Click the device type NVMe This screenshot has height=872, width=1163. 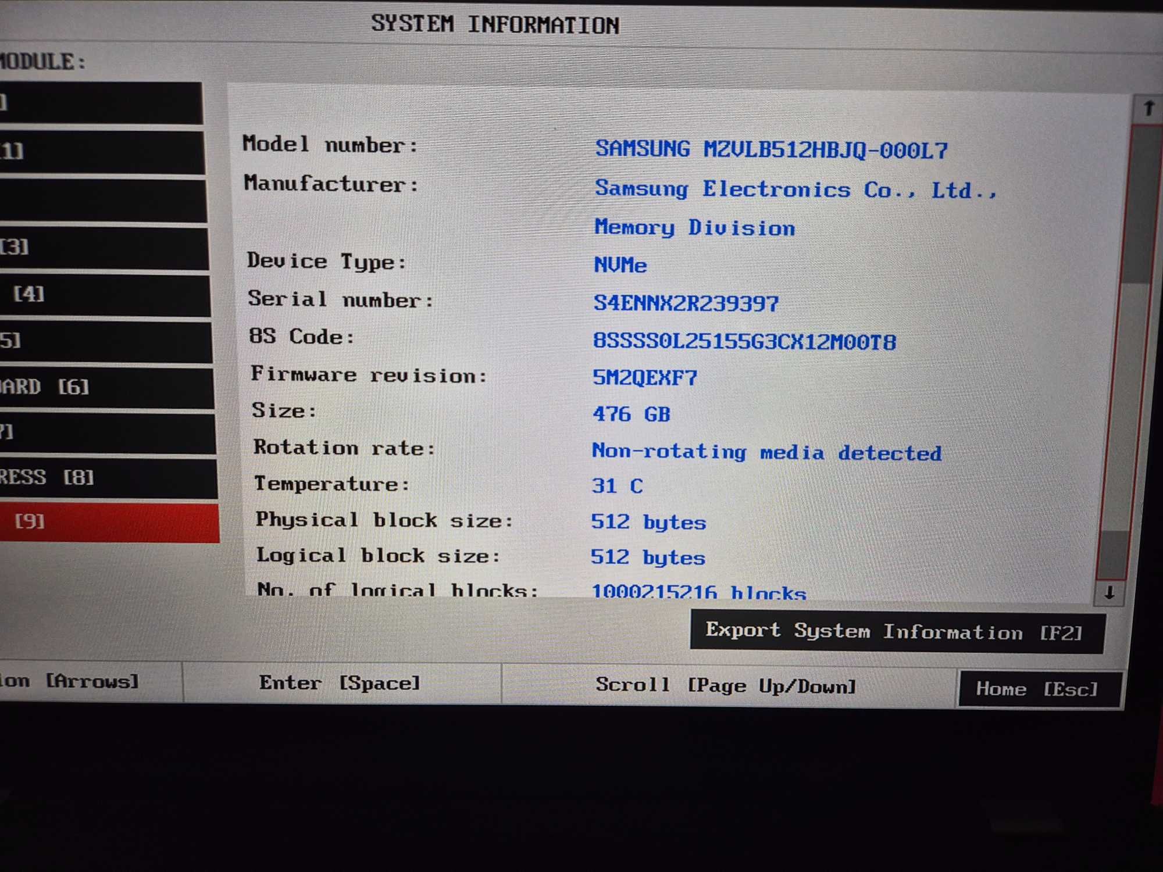click(x=620, y=265)
